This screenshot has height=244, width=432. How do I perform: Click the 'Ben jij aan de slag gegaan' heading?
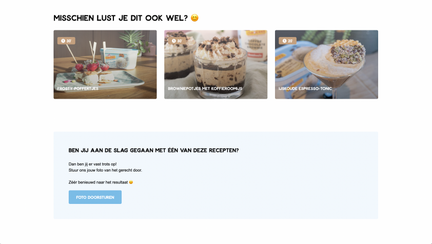[153, 151]
